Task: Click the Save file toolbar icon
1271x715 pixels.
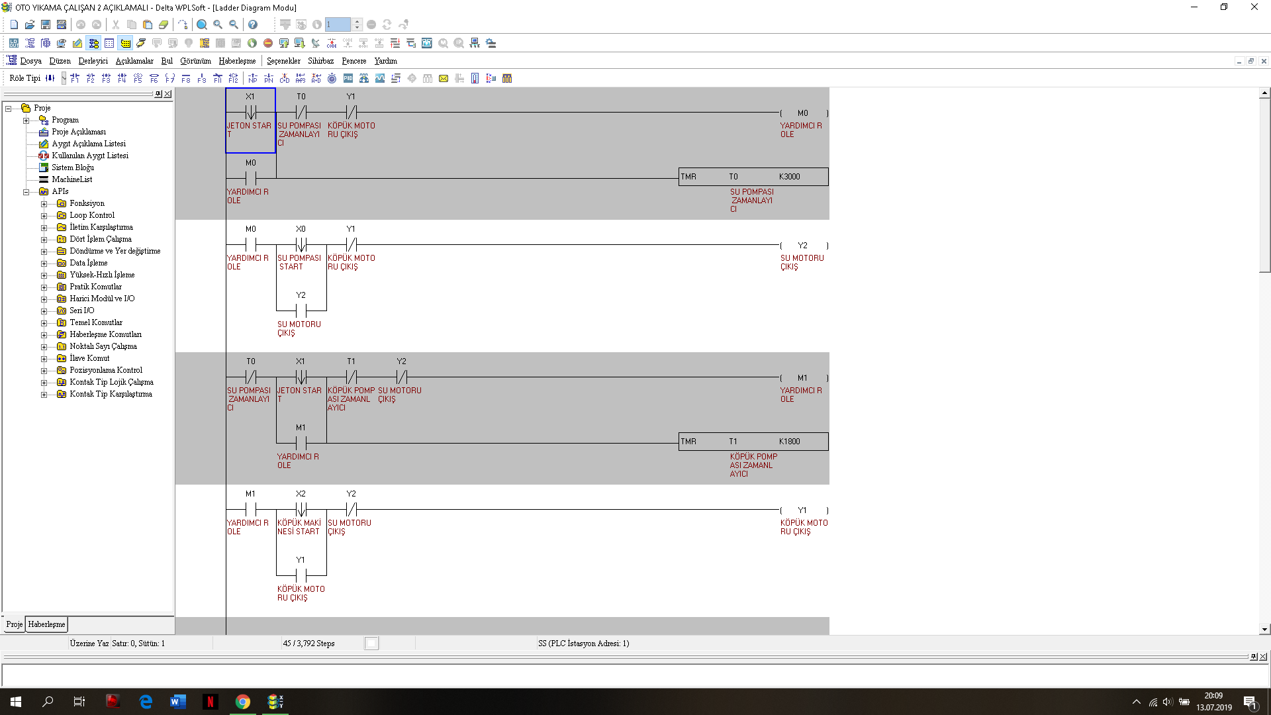Action: [46, 24]
